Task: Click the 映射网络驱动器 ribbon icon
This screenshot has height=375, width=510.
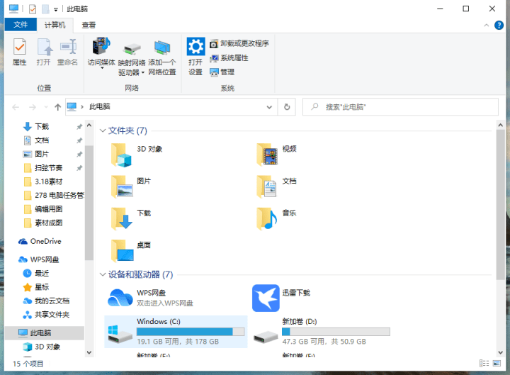Action: [131, 50]
